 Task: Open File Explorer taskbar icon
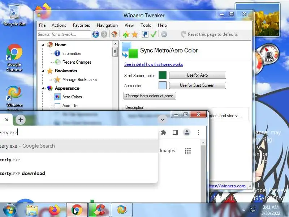(32, 210)
